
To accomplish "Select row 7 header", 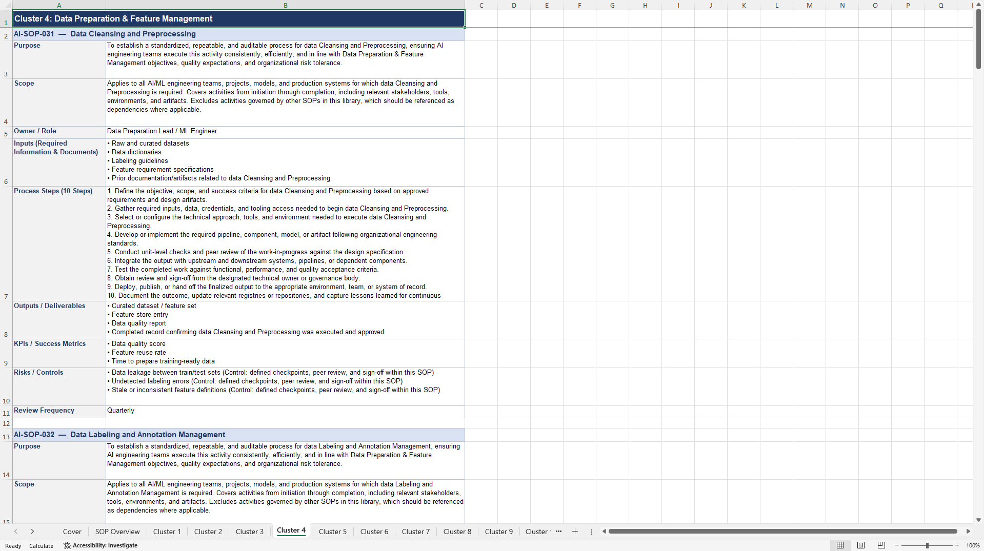I will coord(6,244).
